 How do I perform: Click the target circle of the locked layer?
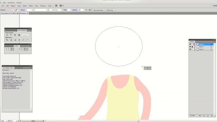pos(211,47)
